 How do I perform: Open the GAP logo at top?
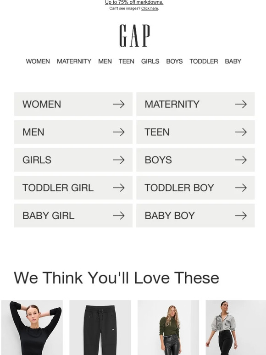coord(134,36)
